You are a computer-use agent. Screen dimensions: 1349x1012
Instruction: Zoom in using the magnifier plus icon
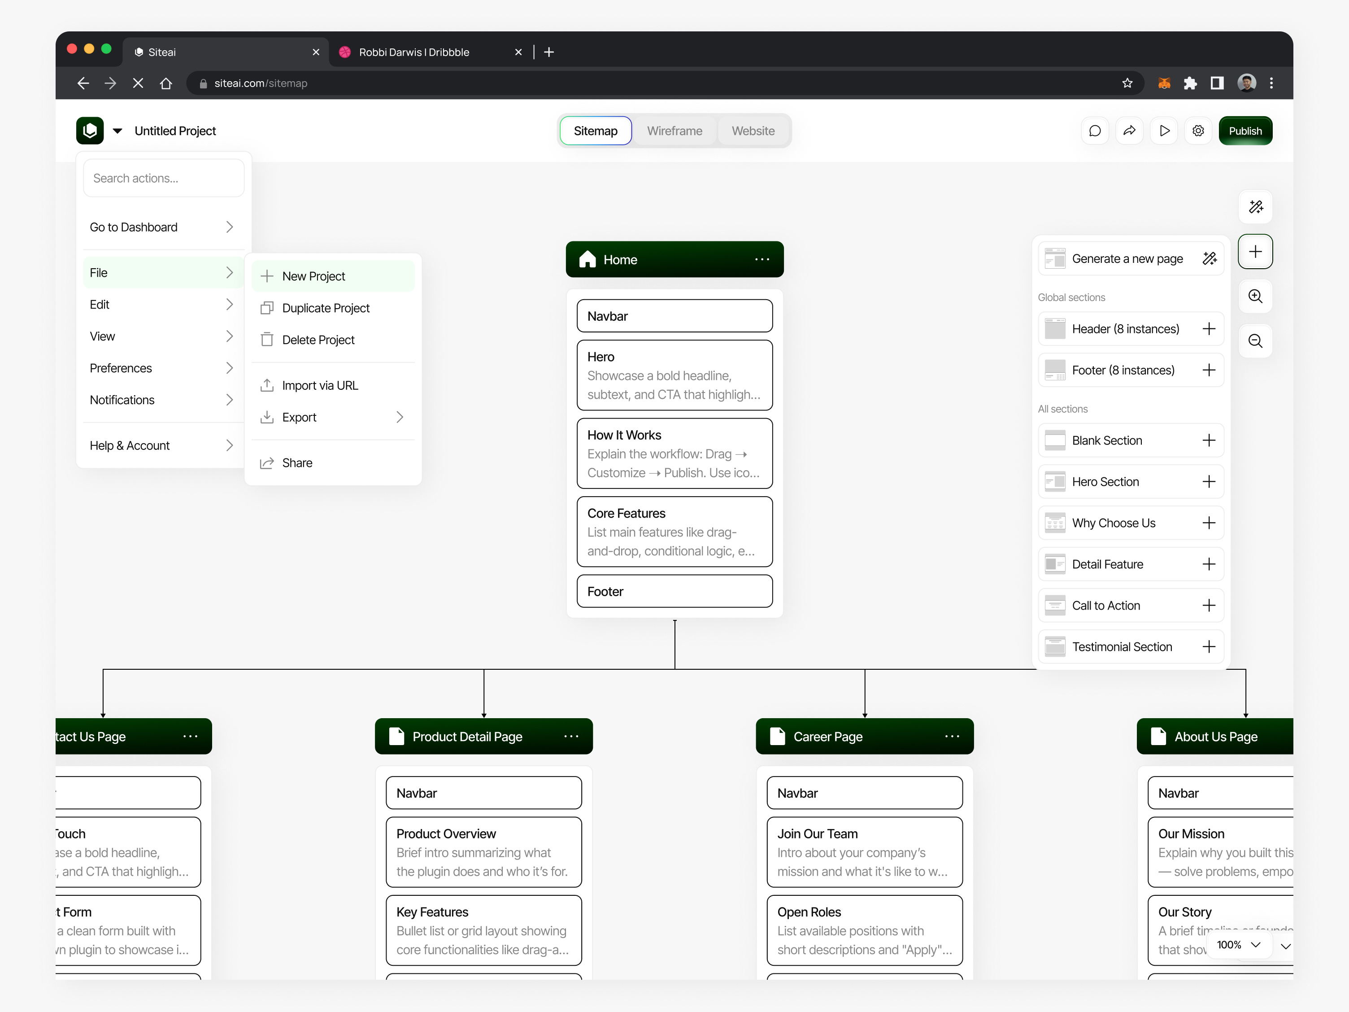pyautogui.click(x=1256, y=297)
